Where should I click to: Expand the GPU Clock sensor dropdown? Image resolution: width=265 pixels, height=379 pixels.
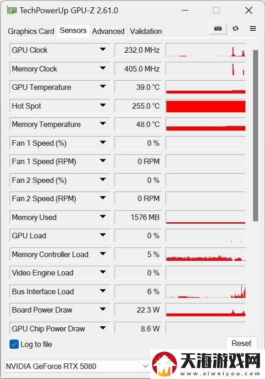[x=103, y=49]
